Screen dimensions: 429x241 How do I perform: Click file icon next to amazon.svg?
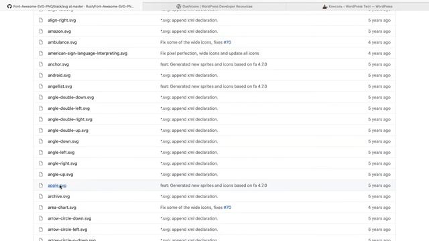[x=41, y=31]
